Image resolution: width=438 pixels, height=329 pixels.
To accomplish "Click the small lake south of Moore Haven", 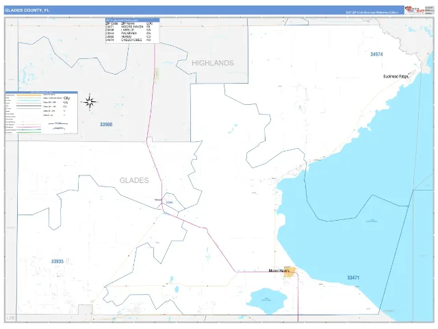I will tap(266, 302).
